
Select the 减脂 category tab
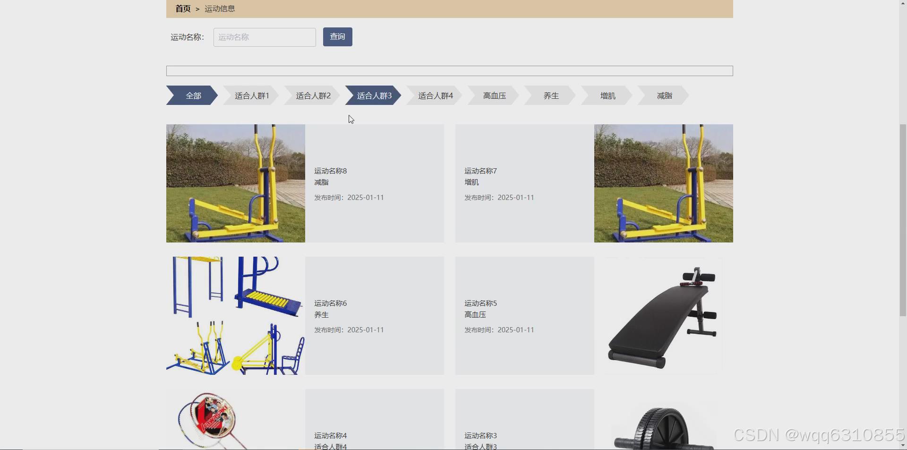(x=664, y=95)
